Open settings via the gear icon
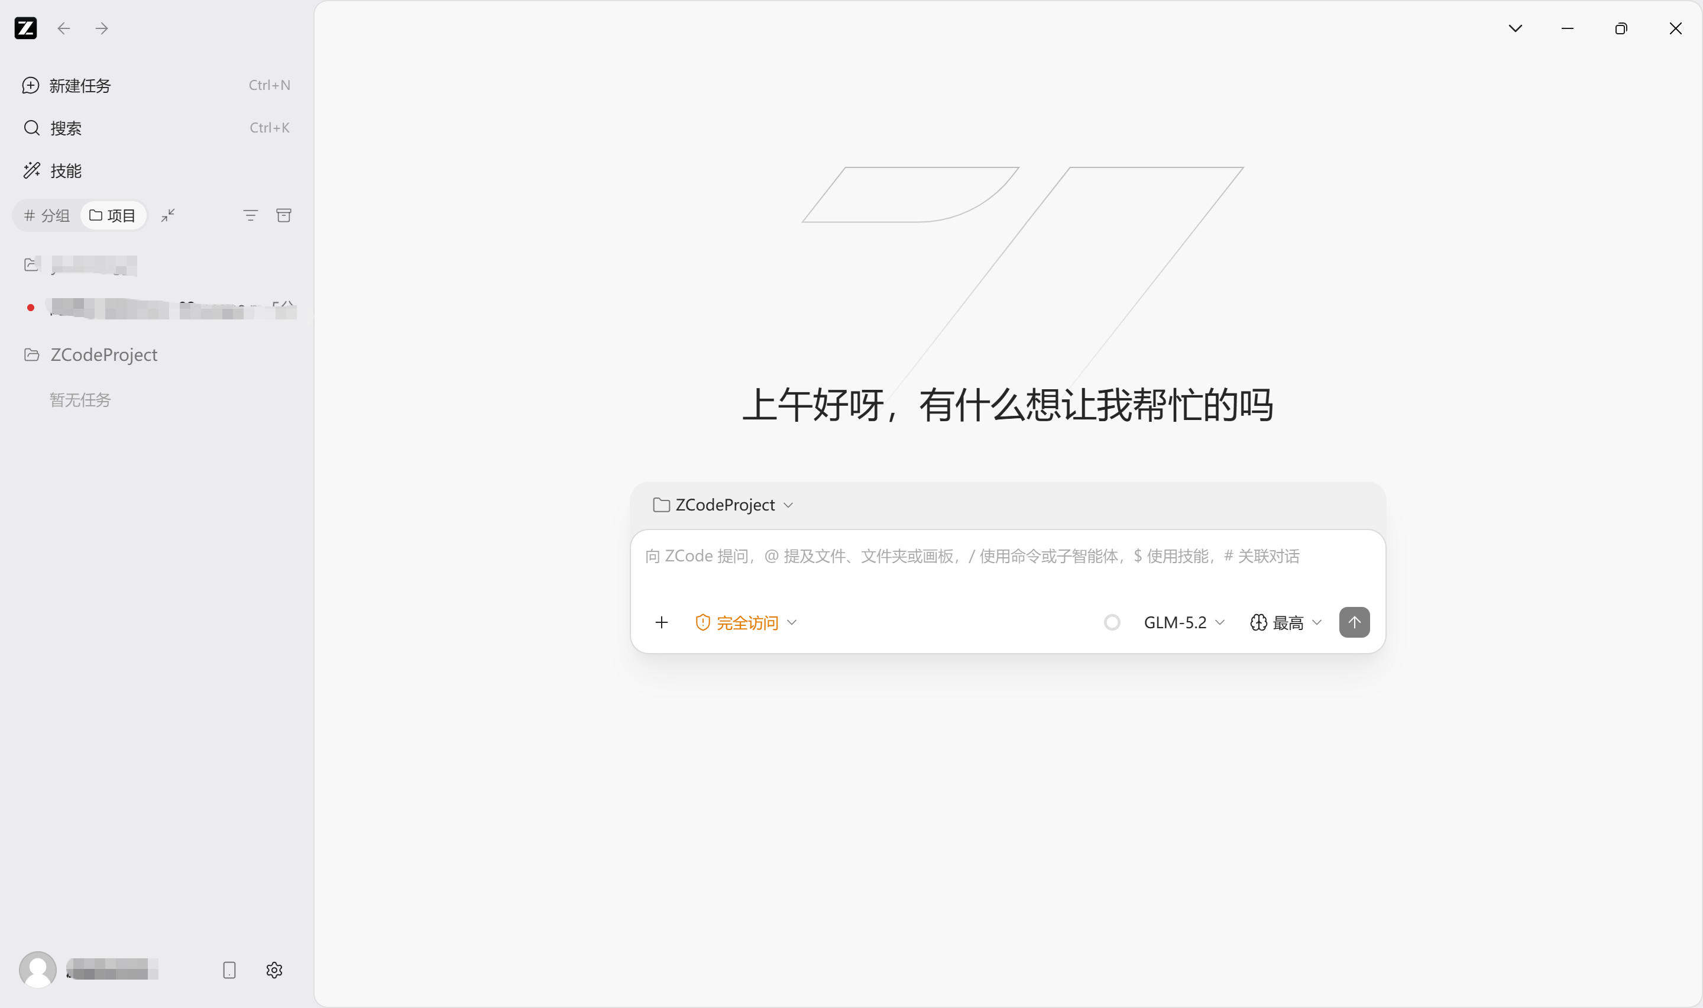This screenshot has width=1703, height=1008. coord(274,970)
